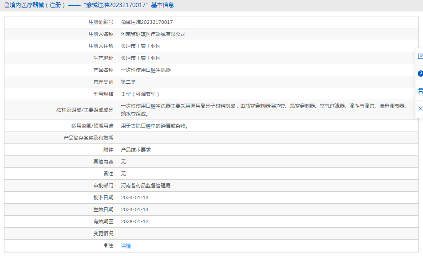Click the 长垣市丁栾工业区 value in 生产地址 row
Screen dimensions: 423x256
click(x=141, y=58)
